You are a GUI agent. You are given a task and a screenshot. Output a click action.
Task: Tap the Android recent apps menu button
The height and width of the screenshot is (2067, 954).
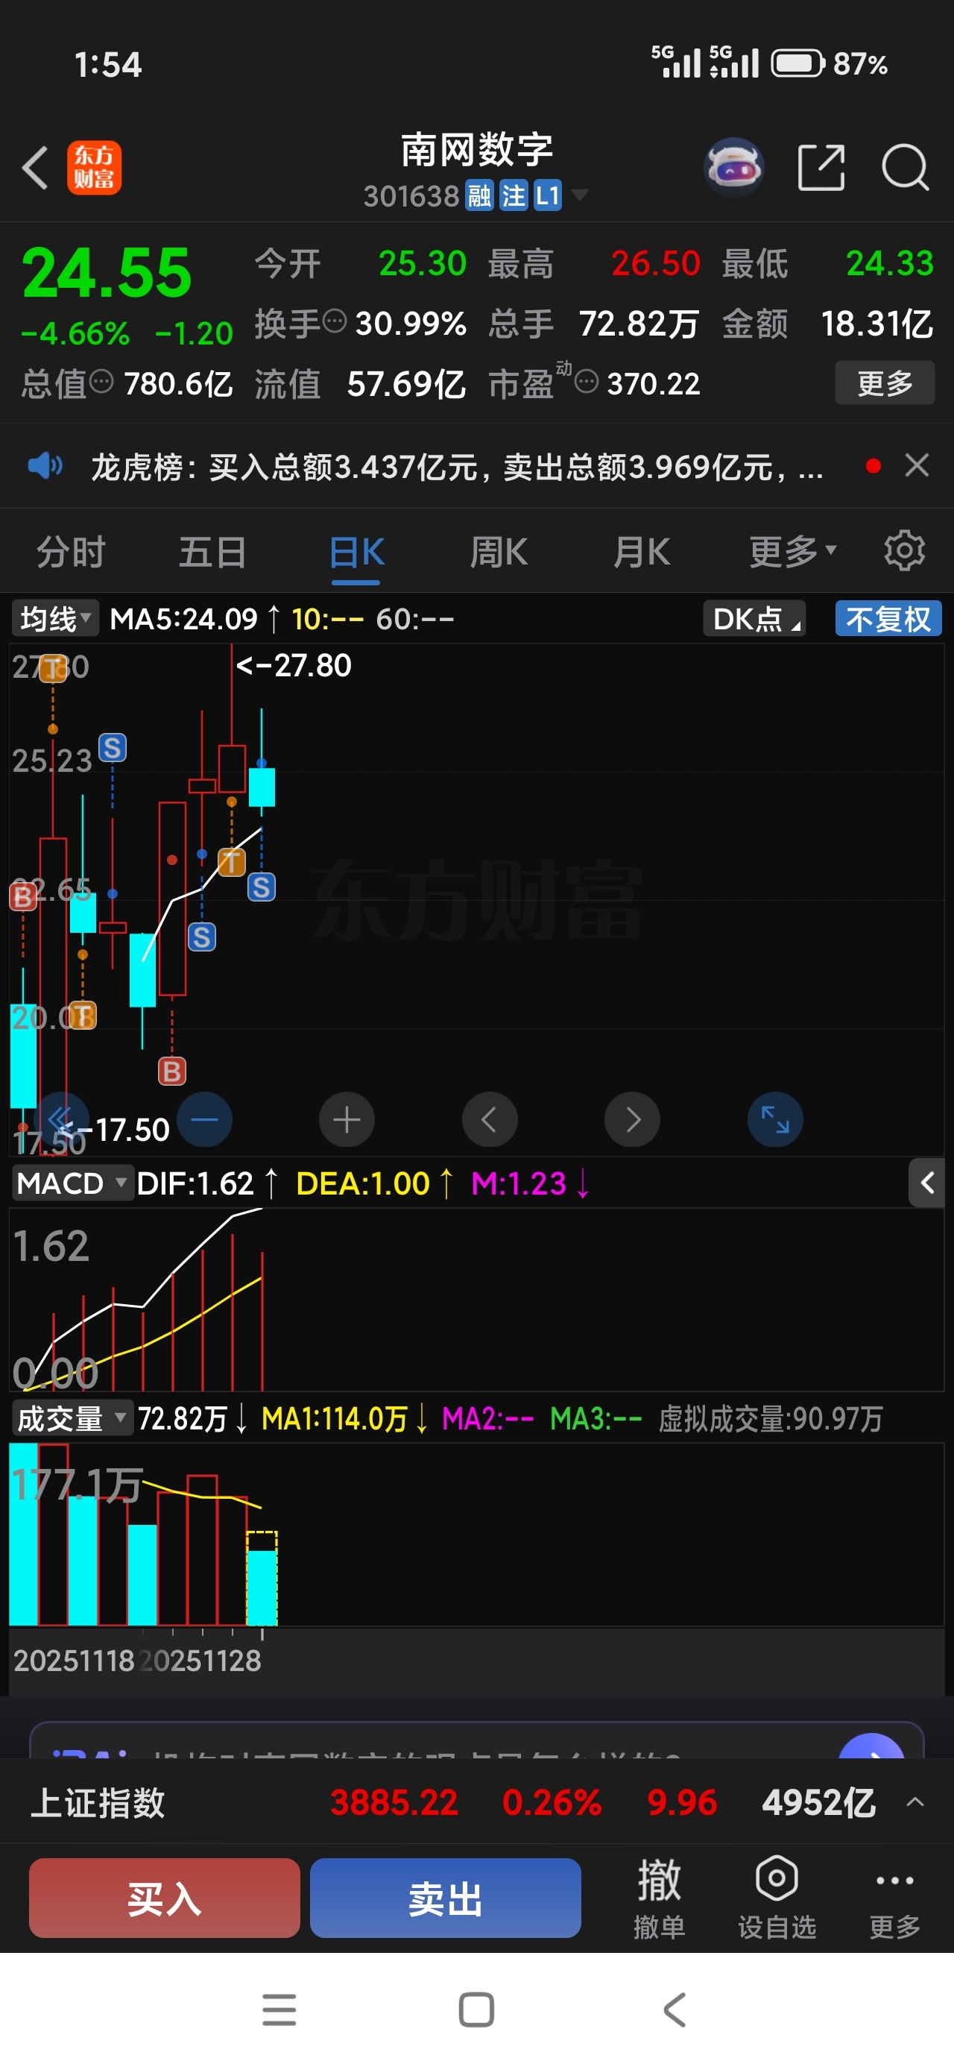(x=279, y=2010)
